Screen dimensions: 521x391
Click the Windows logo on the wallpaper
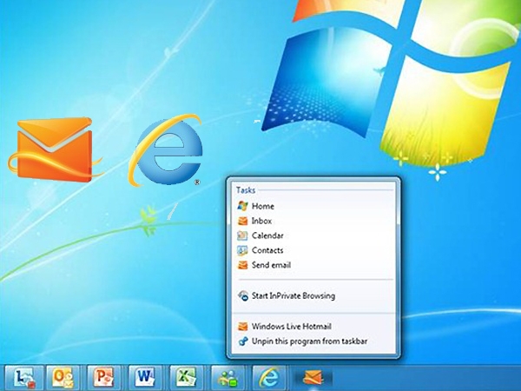click(x=389, y=83)
